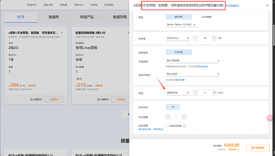Screen dimensions: 275x156
Task: Click the ¥269.99 payable price
Action: [232, 145]
